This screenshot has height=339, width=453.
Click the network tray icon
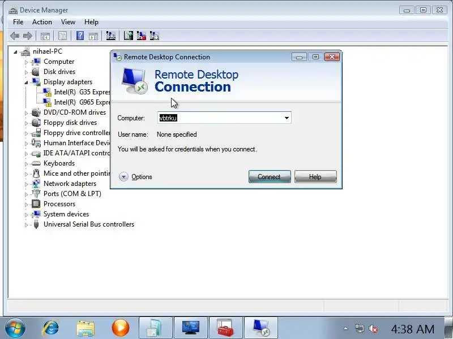point(360,329)
